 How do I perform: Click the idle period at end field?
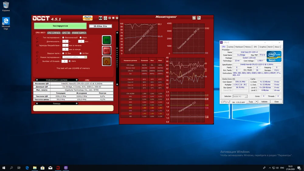coord(65,50)
